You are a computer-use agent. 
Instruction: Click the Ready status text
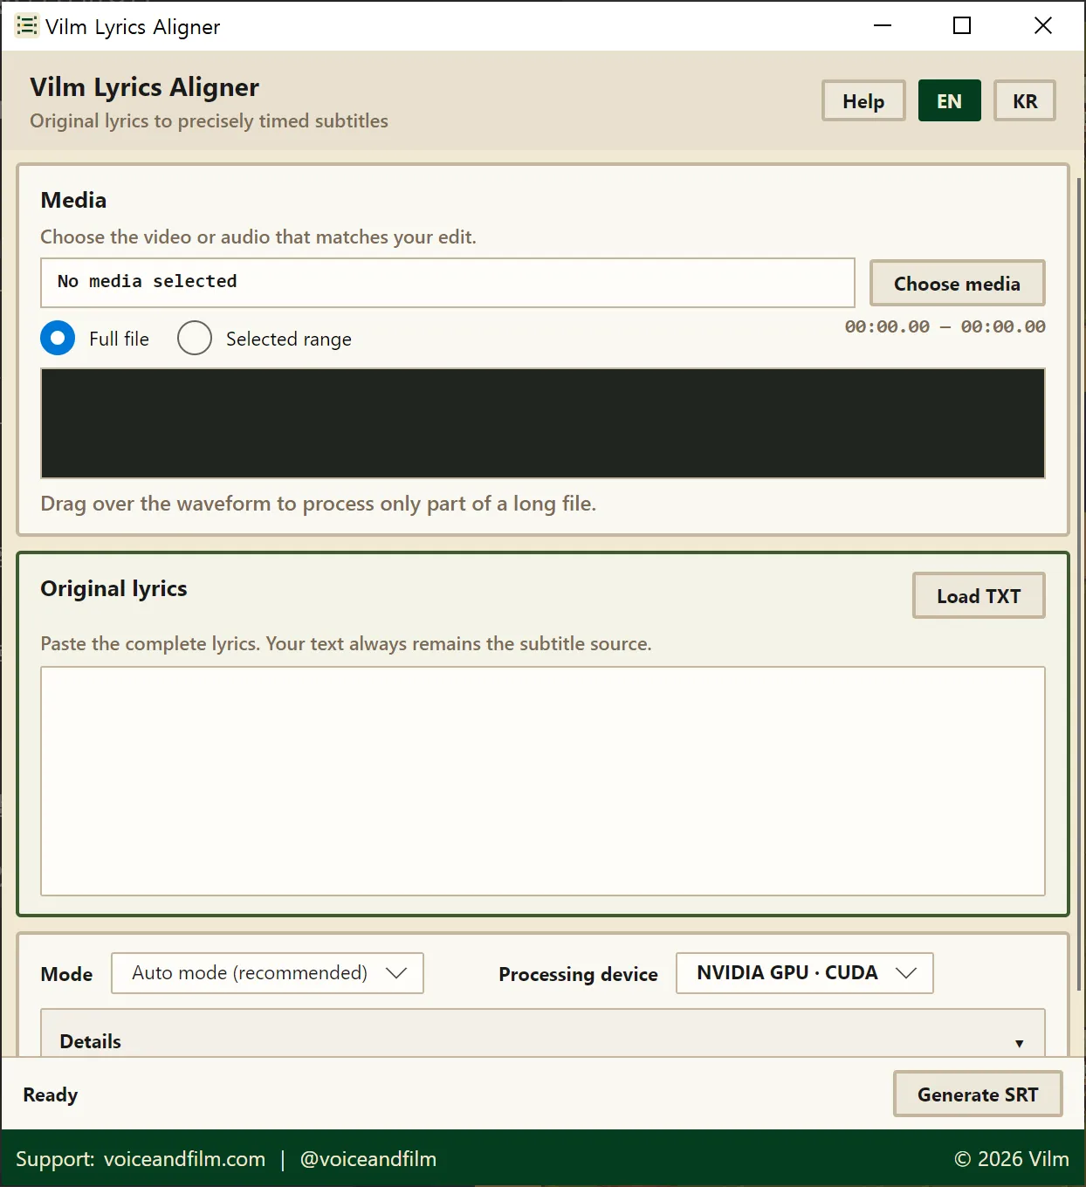[51, 1094]
